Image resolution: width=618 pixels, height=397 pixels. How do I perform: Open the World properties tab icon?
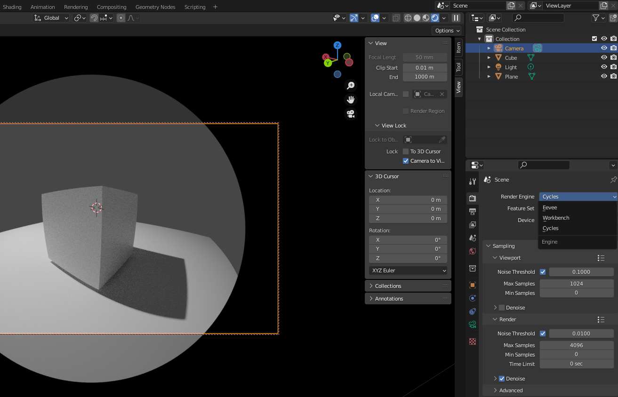tap(473, 251)
